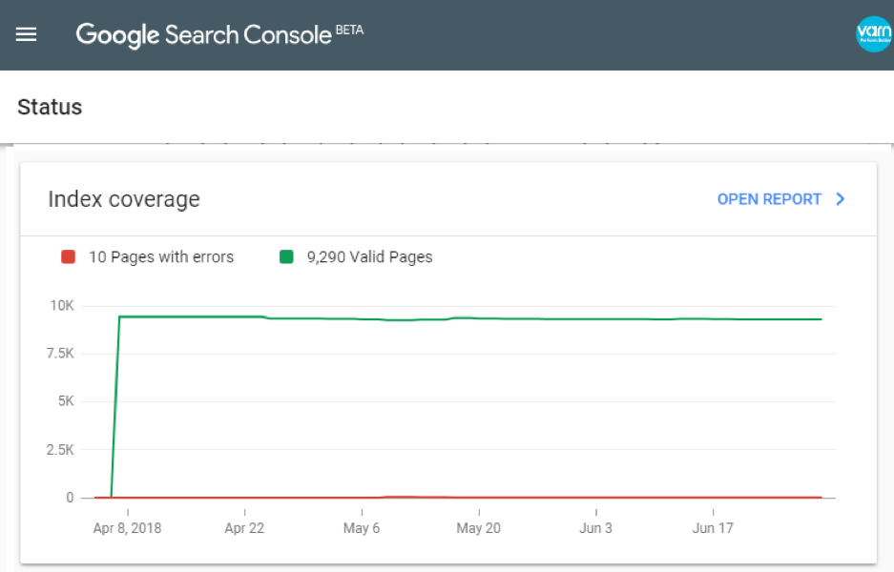Click the Apr 8, 2018 axis label
This screenshot has height=572, width=894.
pos(127,528)
